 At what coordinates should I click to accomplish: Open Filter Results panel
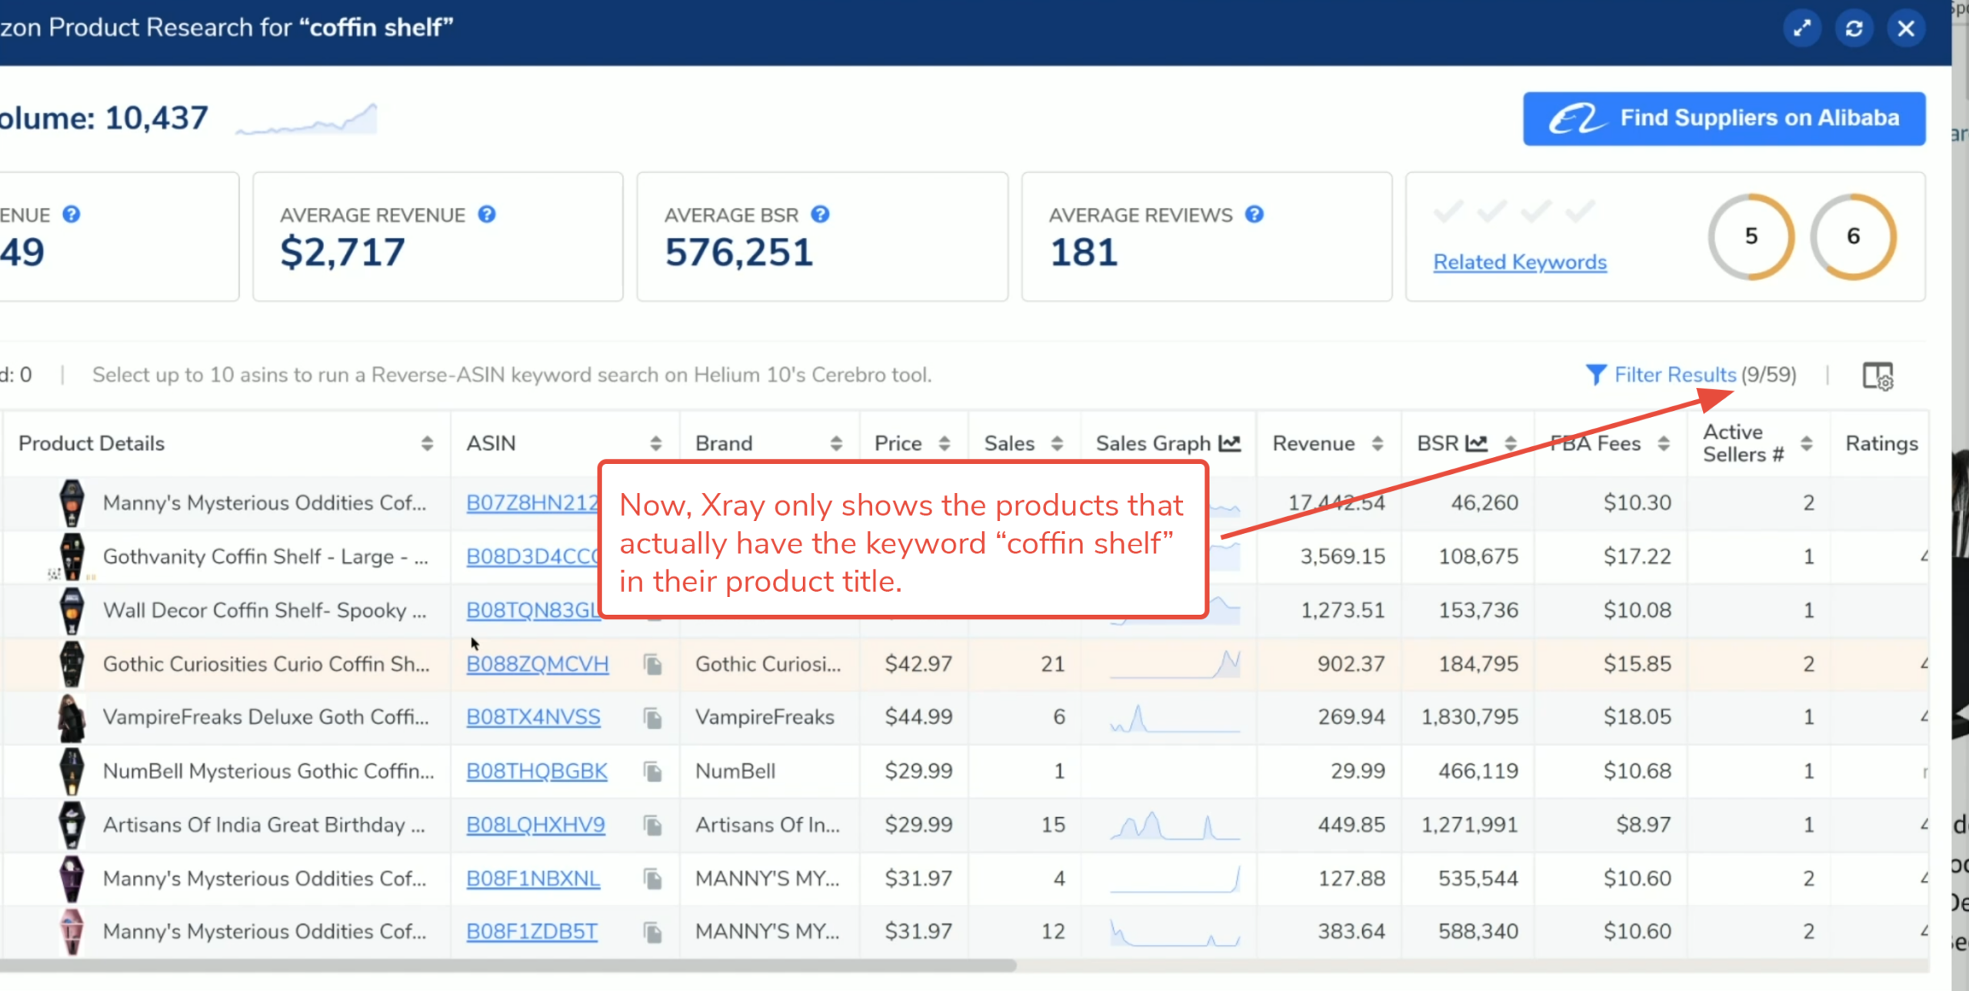1674,375
